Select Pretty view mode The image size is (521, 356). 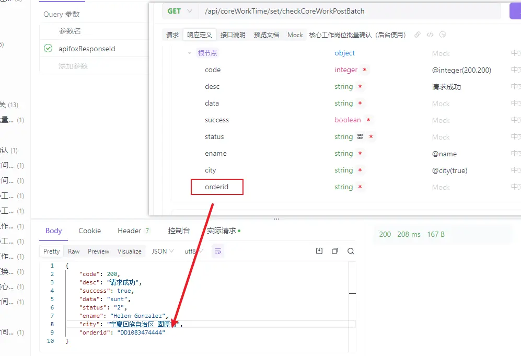point(52,251)
